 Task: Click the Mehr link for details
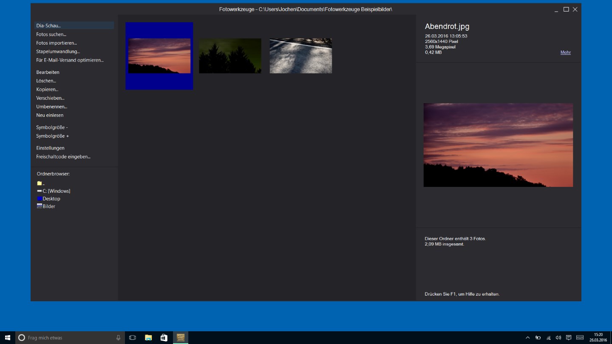565,53
